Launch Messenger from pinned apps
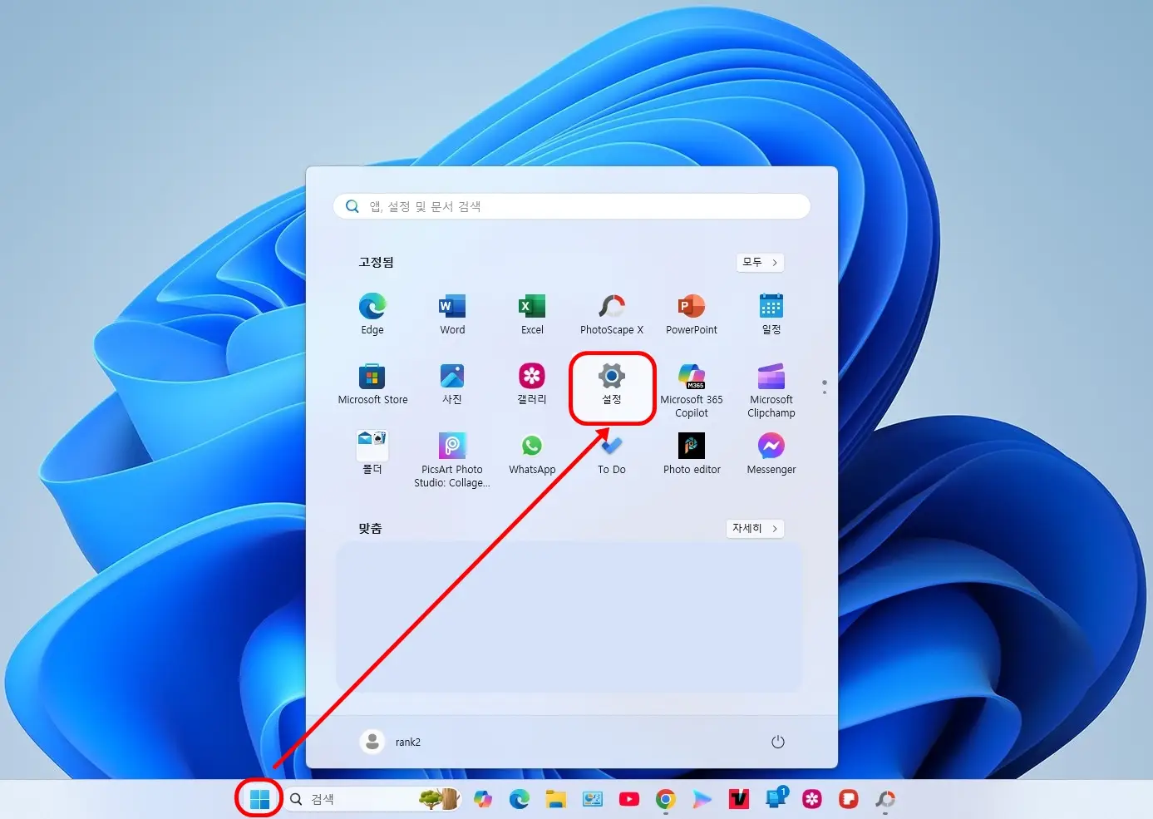This screenshot has width=1153, height=819. [771, 453]
